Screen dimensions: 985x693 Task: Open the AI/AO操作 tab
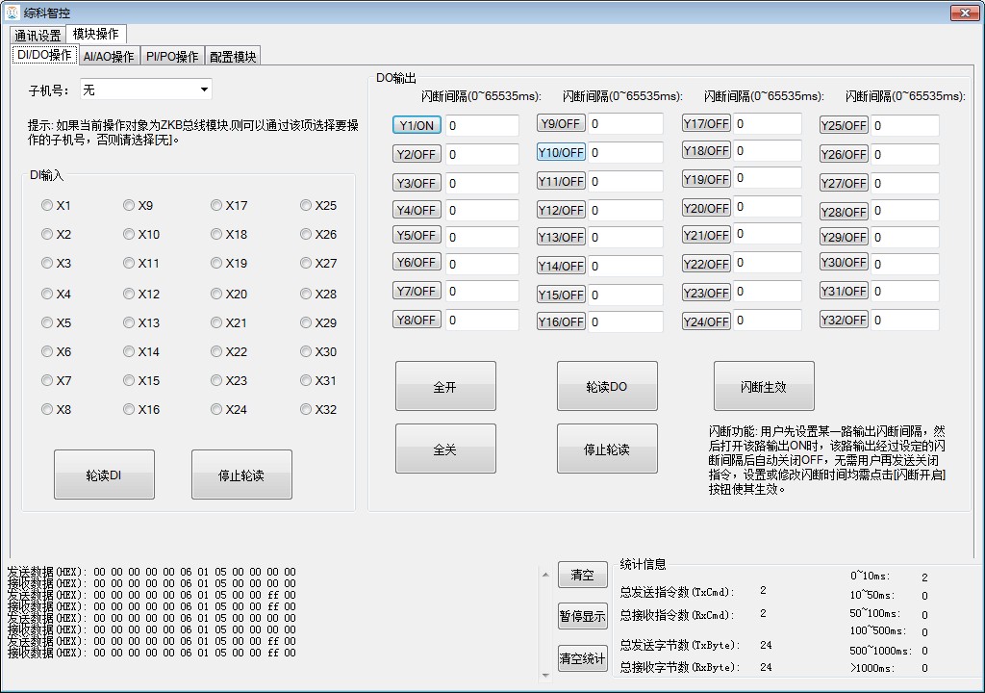[x=109, y=57]
